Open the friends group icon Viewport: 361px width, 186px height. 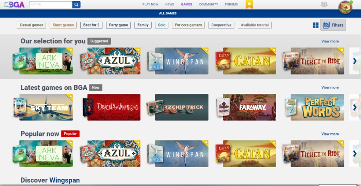click(x=324, y=5)
